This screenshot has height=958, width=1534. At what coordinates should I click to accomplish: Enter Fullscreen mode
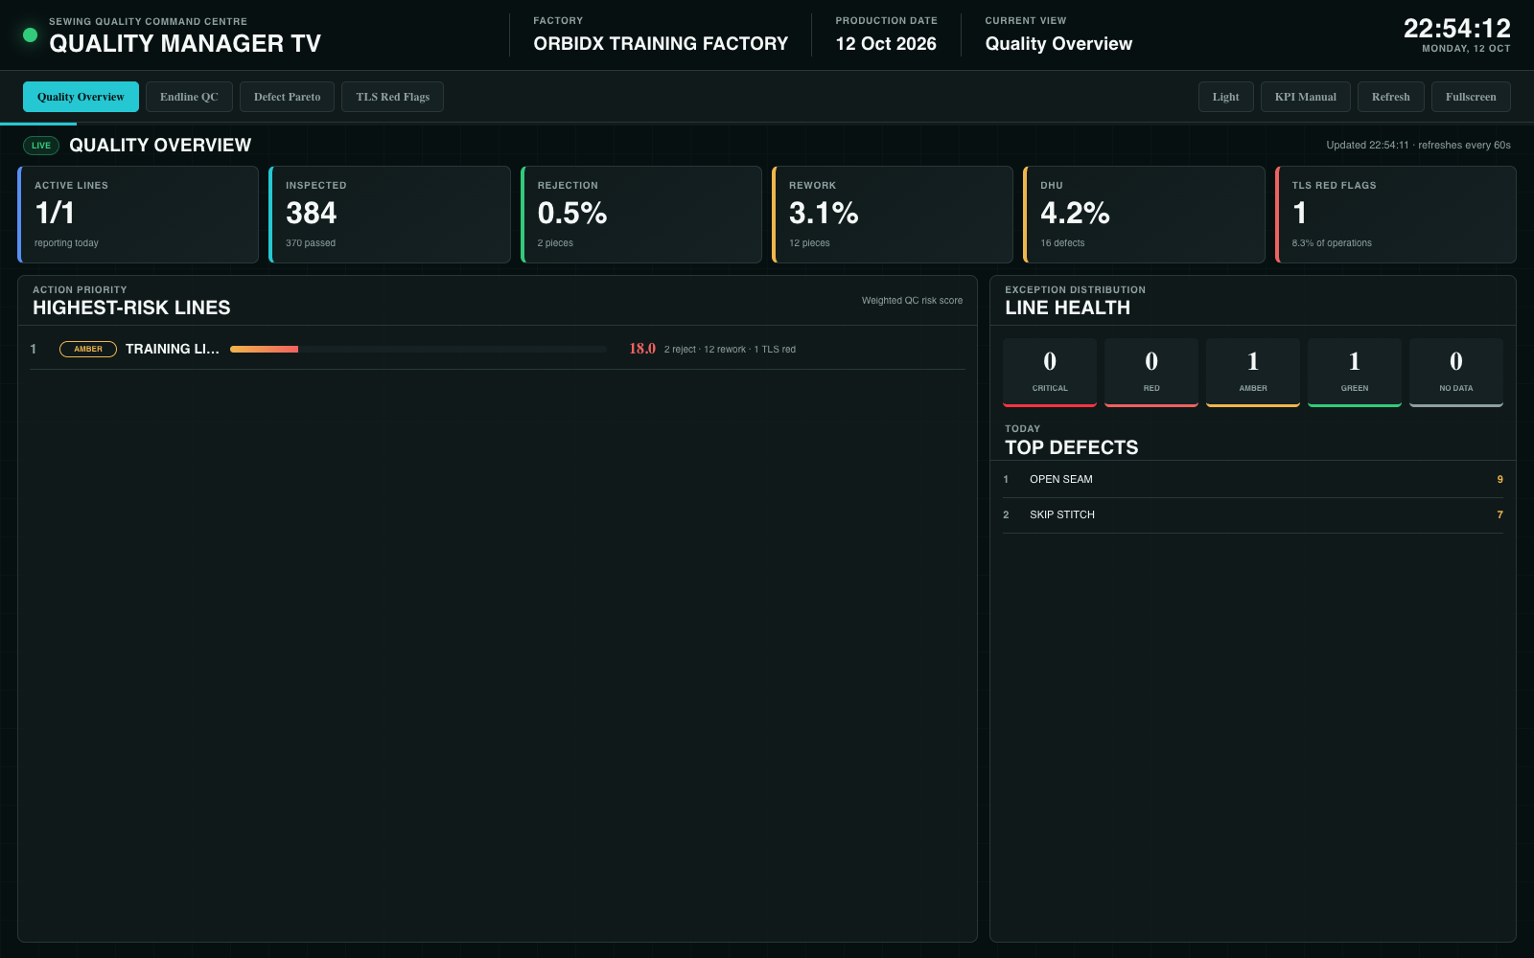1471,97
